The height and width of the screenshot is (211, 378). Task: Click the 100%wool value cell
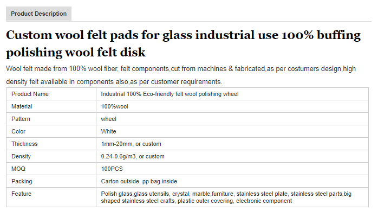232,106
